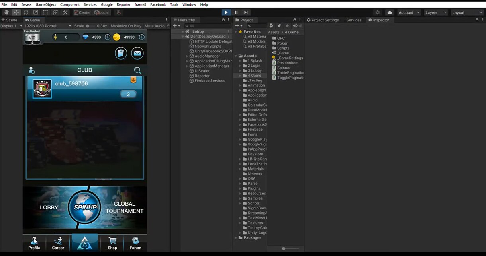This screenshot has width=486, height=256.
Task: Expand the AudioManager hierarchy item
Action: coord(187,56)
